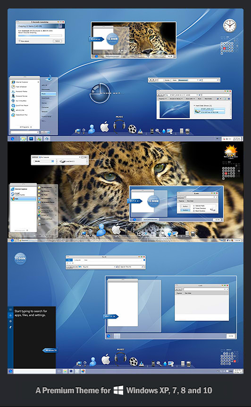Screen dimensions: 251x407
Task: Open the analog clock widget on the top desktop
Action: pos(229,26)
